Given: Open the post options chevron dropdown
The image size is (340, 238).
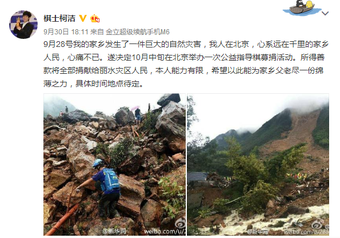Looking at the screenshot, I should [325, 14].
